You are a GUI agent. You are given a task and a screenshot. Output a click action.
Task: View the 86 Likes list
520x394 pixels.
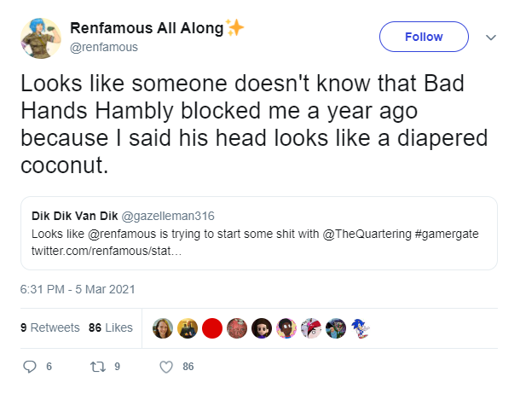click(x=111, y=327)
